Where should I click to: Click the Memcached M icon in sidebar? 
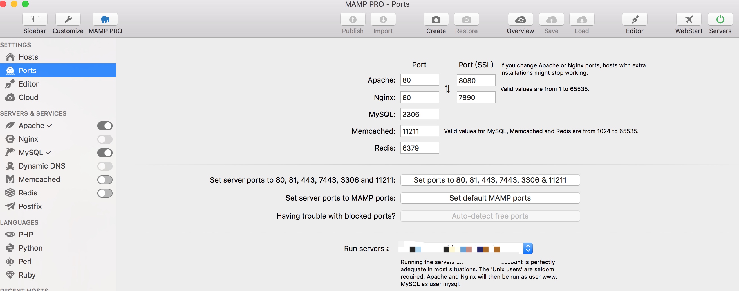coord(10,179)
